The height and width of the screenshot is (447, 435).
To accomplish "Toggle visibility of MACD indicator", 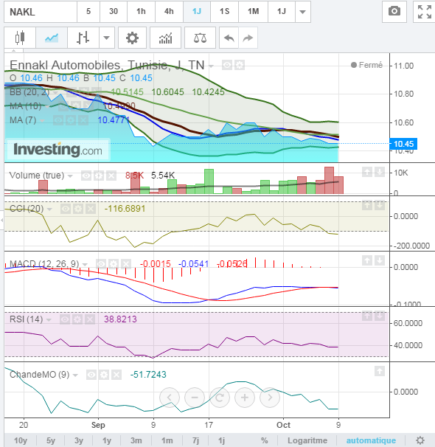I will [x=101, y=264].
